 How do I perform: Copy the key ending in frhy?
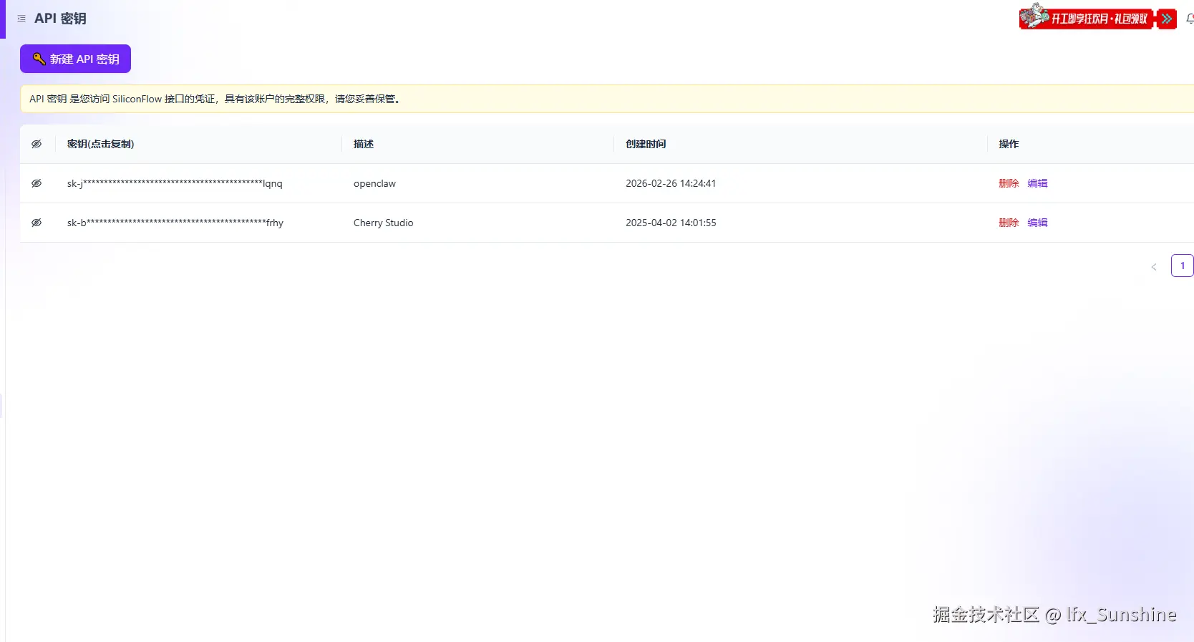(175, 223)
